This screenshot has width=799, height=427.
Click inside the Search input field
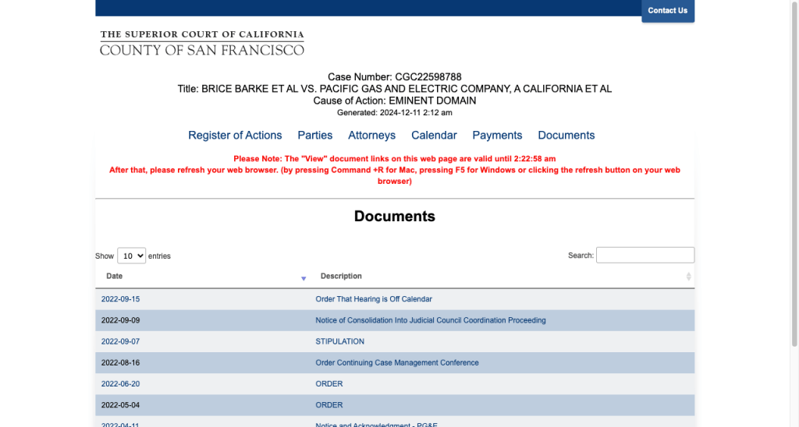tap(645, 255)
